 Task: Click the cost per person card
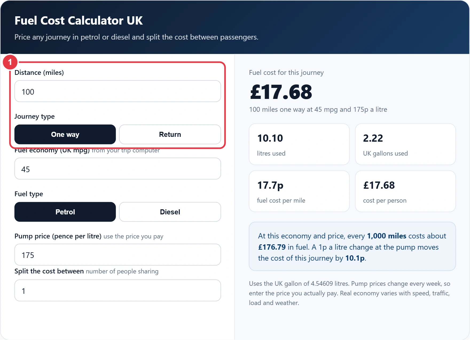pyautogui.click(x=405, y=191)
